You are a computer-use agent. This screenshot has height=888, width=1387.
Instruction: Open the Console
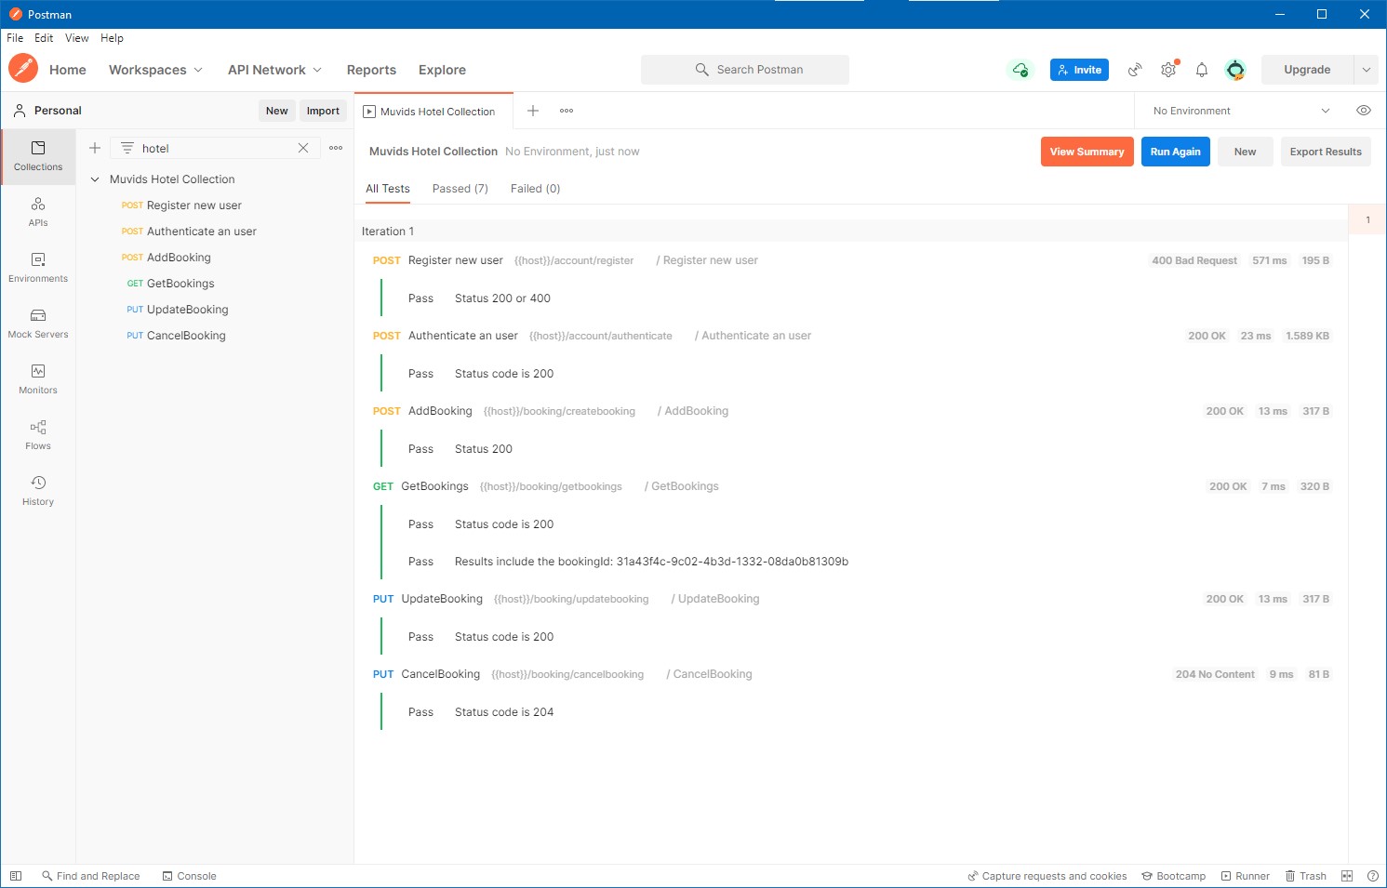(189, 876)
